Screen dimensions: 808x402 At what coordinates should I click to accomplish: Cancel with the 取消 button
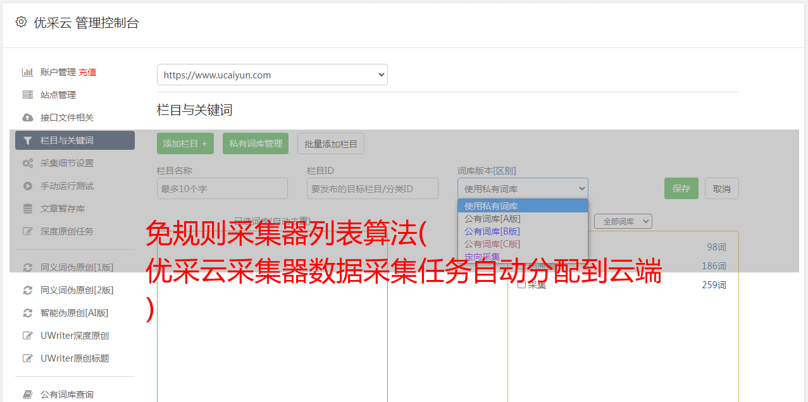pos(722,188)
